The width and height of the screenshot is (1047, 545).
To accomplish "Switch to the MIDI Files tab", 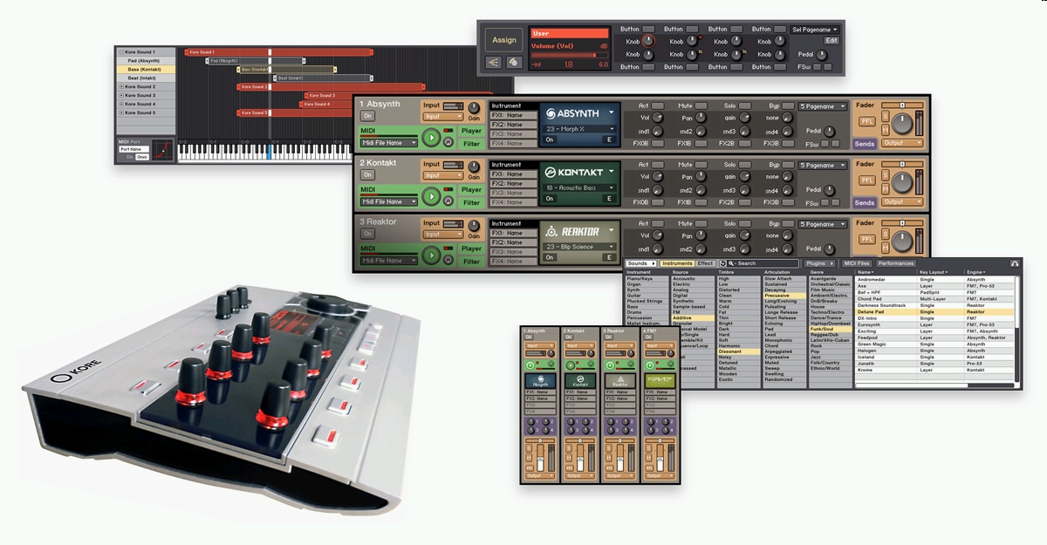I will [x=857, y=263].
